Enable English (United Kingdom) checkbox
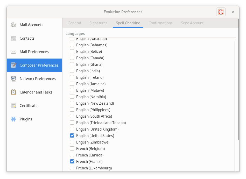Image resolution: width=246 pixels, height=179 pixels. 72,129
